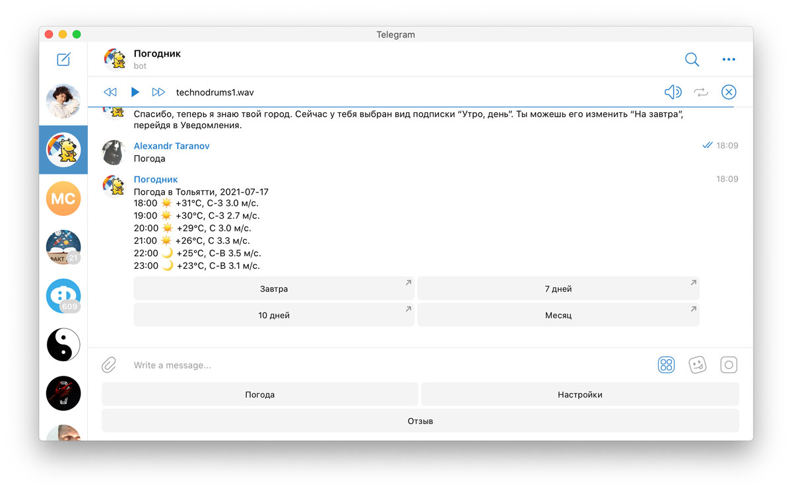Click the 18:09 timestamp on the Погода message
The width and height of the screenshot is (792, 492).
pos(727,145)
